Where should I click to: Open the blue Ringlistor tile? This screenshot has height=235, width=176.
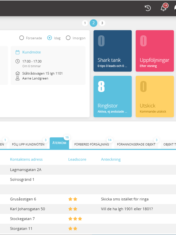pyautogui.click(x=112, y=96)
